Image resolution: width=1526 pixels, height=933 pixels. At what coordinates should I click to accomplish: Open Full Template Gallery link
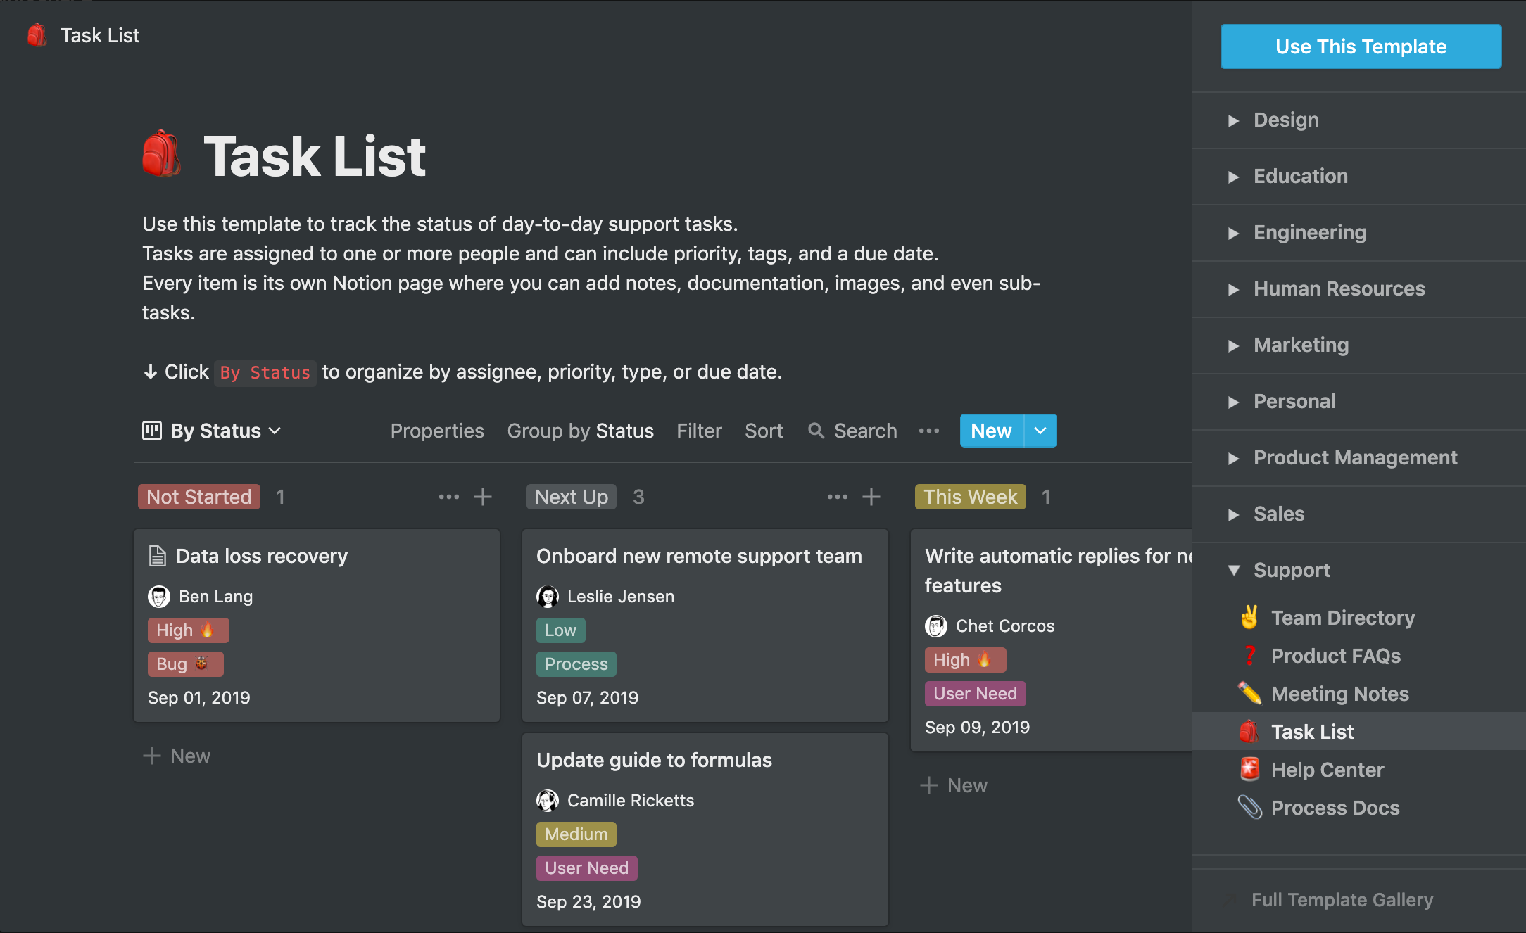tap(1342, 900)
